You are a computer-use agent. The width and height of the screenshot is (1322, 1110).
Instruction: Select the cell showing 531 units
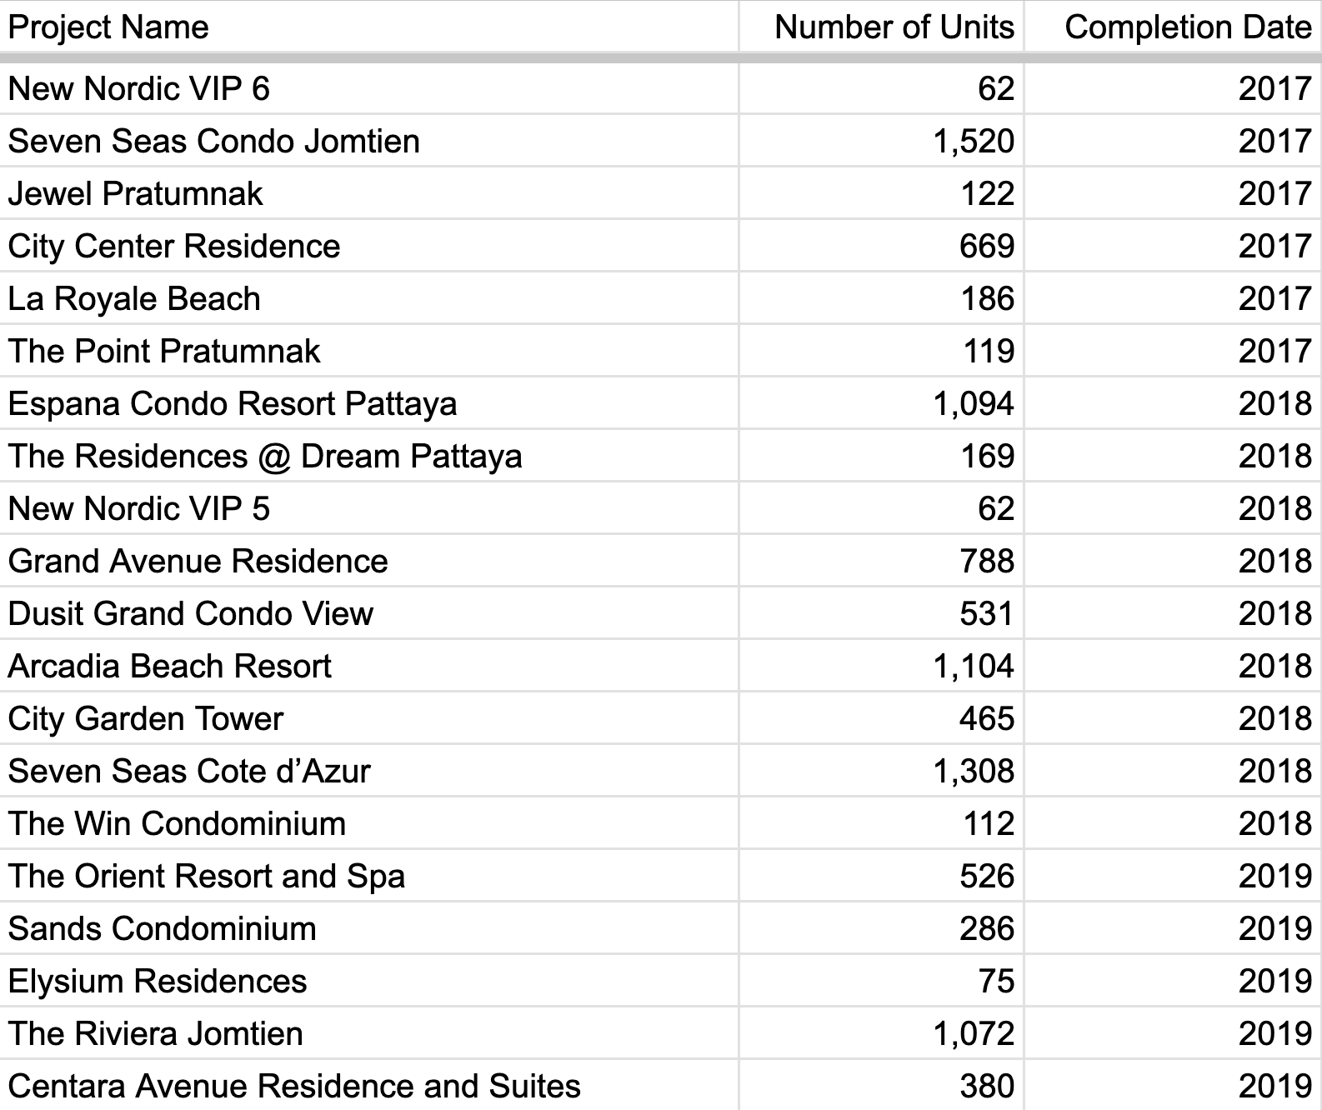[881, 613]
